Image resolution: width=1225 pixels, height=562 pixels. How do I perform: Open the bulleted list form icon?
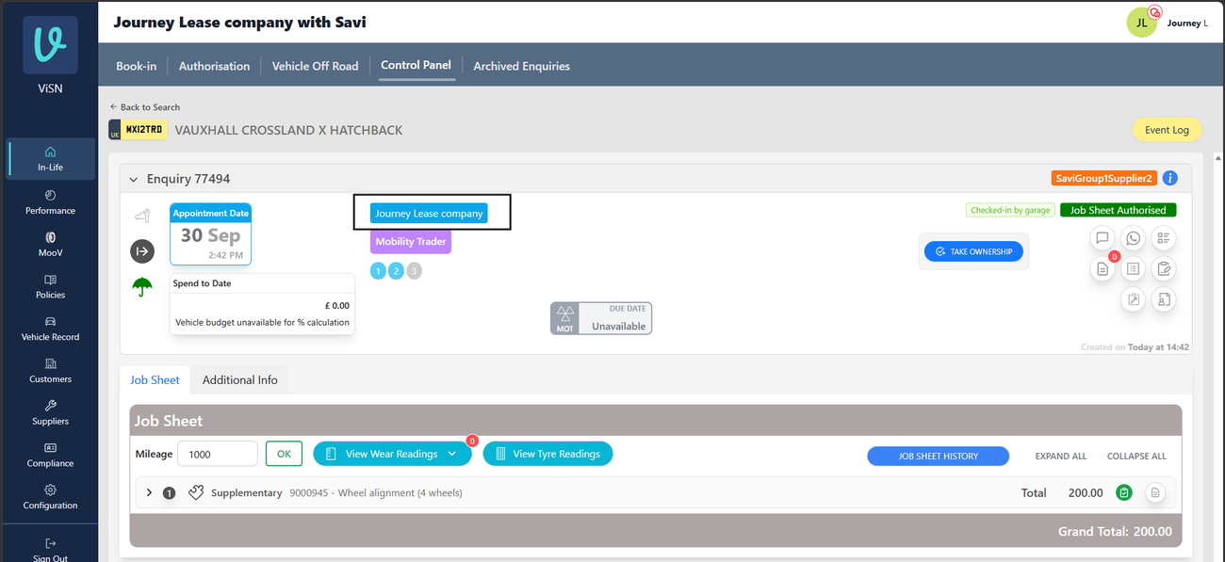tap(1133, 269)
